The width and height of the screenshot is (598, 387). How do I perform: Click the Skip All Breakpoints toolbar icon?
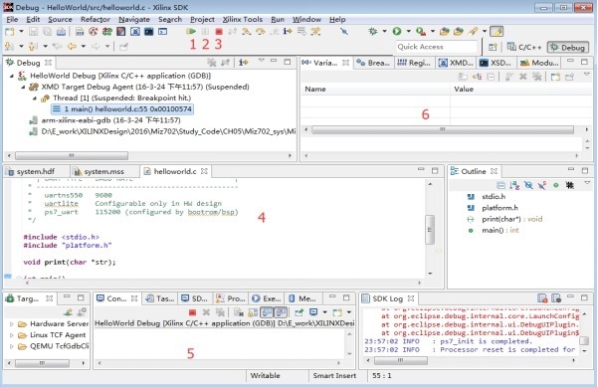(344, 31)
